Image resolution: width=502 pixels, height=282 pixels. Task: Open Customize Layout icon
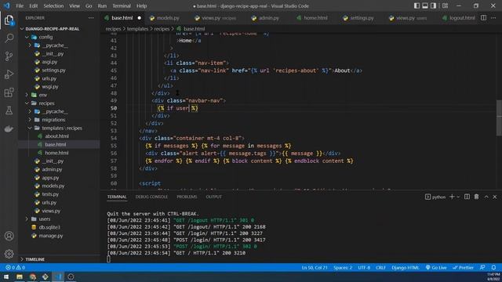[445, 5]
